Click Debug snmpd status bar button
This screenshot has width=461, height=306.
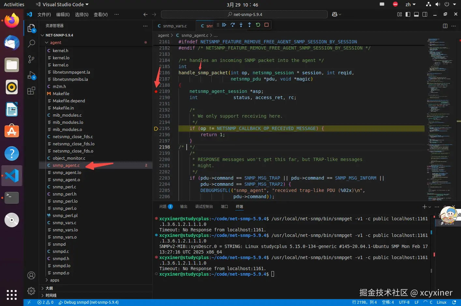click(x=89, y=302)
